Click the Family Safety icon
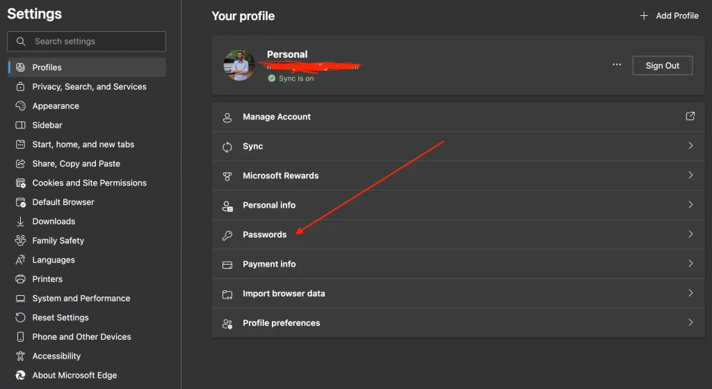The width and height of the screenshot is (712, 389). 20,240
